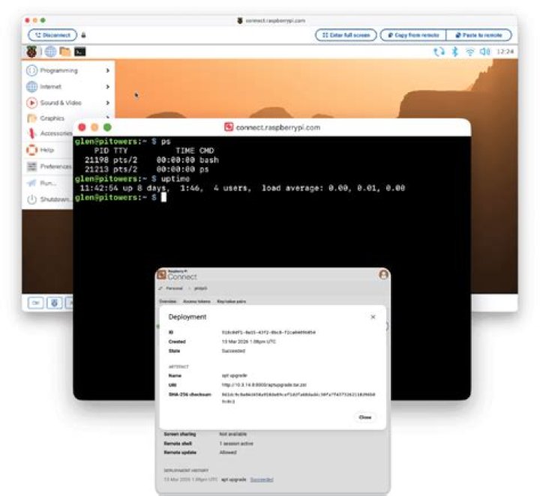Click the Screen sharing 'Not available' status
Image resolution: width=540 pixels, height=496 pixels.
coord(232,434)
